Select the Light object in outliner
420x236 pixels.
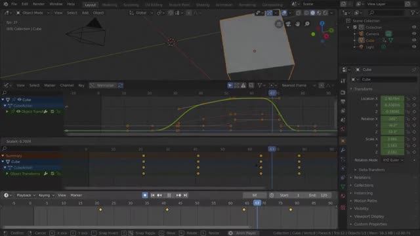[x=369, y=47]
